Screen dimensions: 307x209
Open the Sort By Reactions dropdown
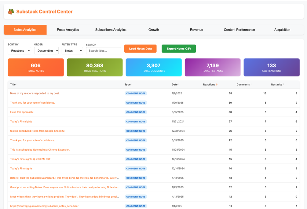[x=19, y=51]
